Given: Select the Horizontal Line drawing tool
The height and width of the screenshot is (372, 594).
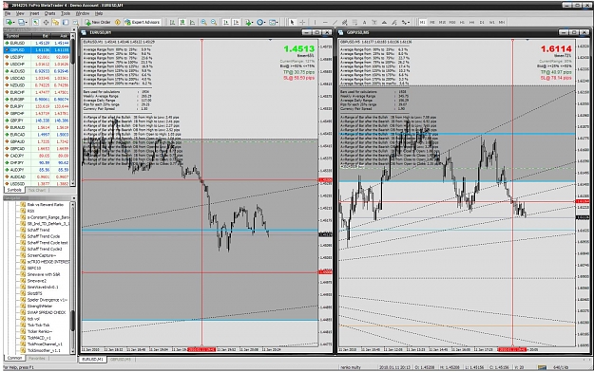Looking at the screenshot, I should 325,23.
